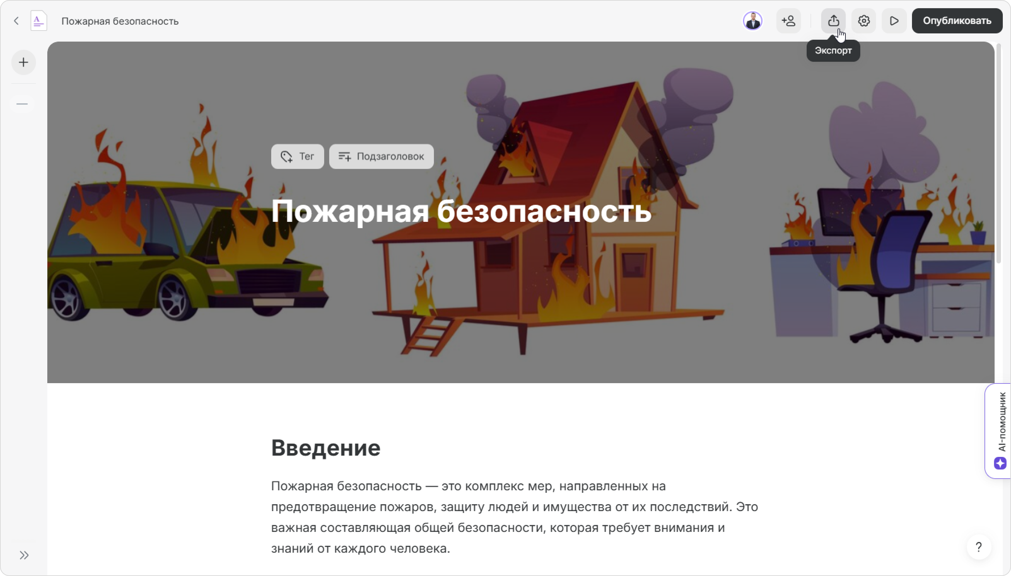The image size is (1011, 576).
Task: Add a tag with the Тег button
Action: click(297, 157)
